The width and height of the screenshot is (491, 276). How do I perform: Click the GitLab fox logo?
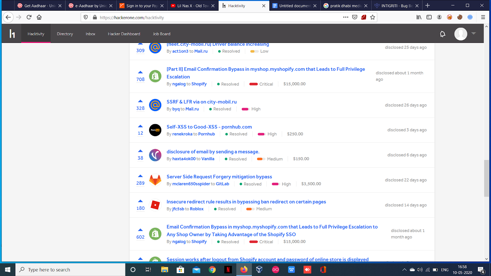[x=155, y=180]
